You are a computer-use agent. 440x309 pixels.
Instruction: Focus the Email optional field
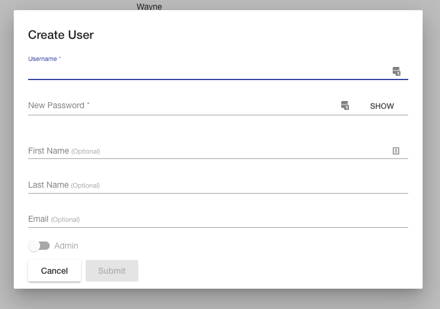pos(218,219)
